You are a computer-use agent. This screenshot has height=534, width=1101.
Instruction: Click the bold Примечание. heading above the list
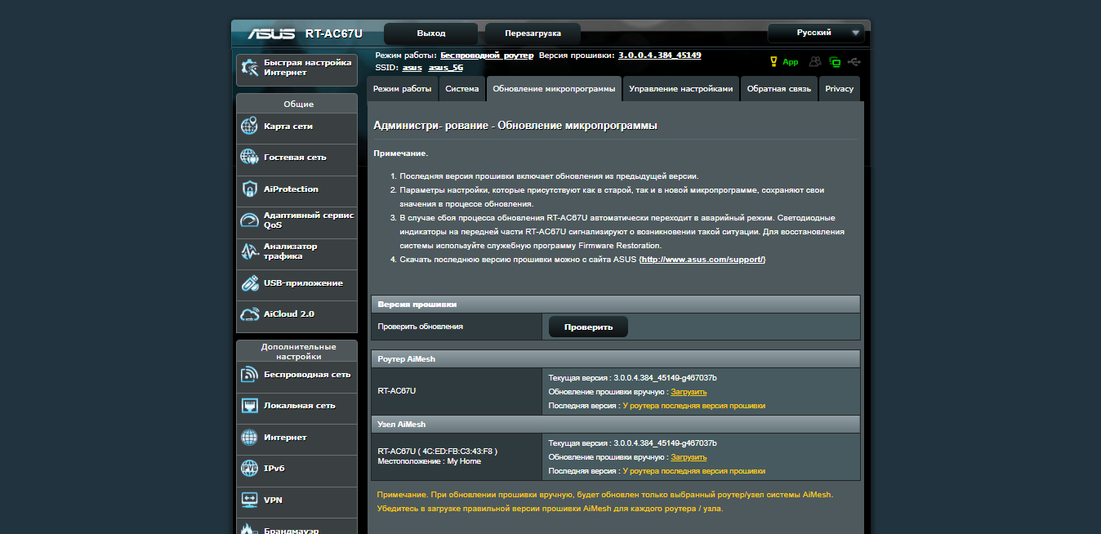[401, 154]
